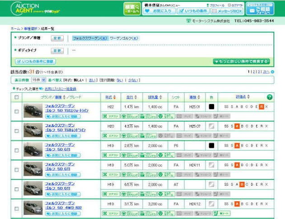The height and width of the screenshot is (219, 285).
Task: Remove ワーゲンゴルフ filter tag
Action: click(135, 38)
